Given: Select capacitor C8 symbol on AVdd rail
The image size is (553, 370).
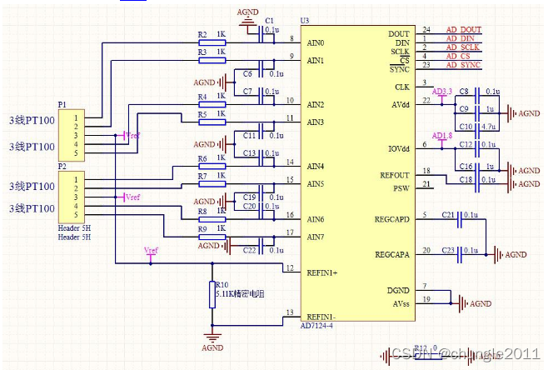Looking at the screenshot, I should tap(477, 96).
